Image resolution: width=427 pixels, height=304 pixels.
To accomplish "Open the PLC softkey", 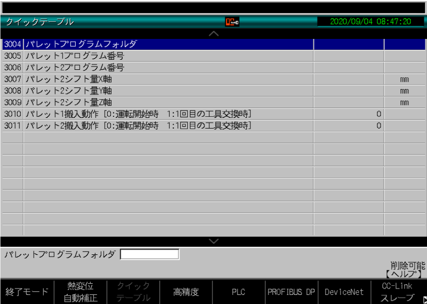I will [239, 292].
